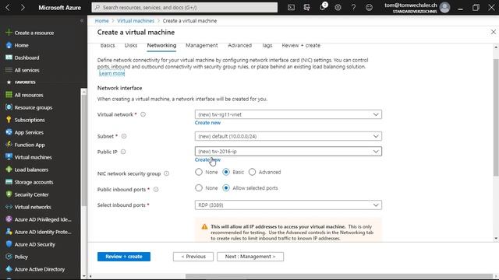The width and height of the screenshot is (499, 280).
Task: Show info tooltip for Public IP
Action: click(x=123, y=152)
